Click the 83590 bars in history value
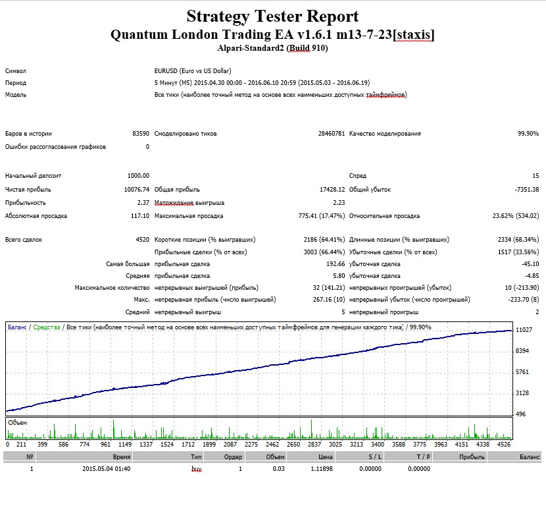The image size is (546, 521). click(x=141, y=134)
